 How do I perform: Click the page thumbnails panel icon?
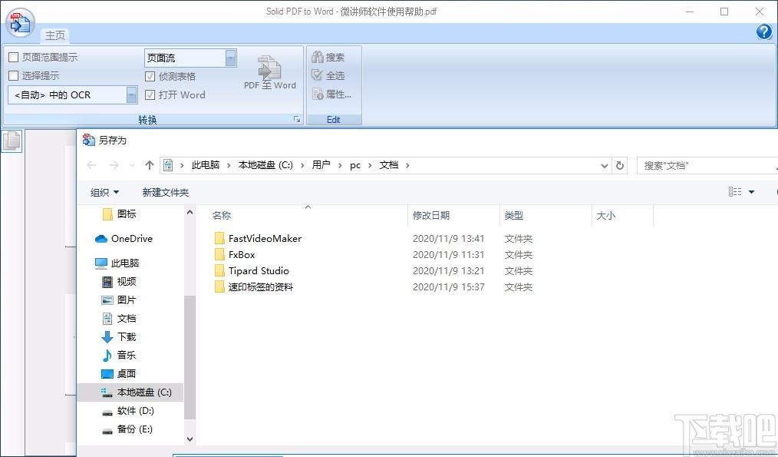pos(12,141)
